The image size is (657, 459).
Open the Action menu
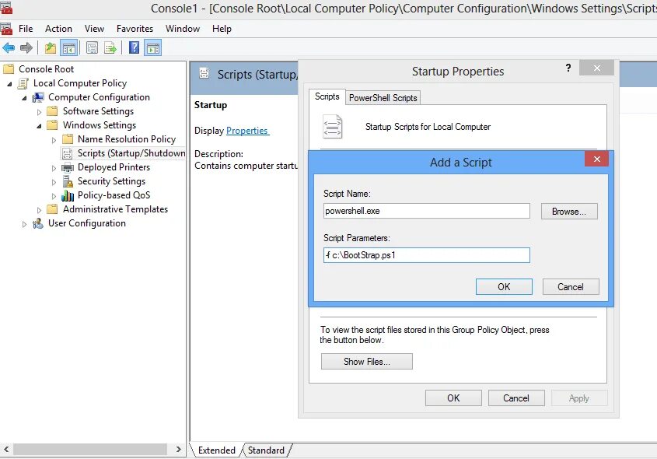[58, 29]
